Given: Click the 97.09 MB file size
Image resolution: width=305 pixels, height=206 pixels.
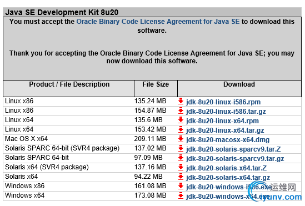Looking at the screenshot, I should point(148,158).
